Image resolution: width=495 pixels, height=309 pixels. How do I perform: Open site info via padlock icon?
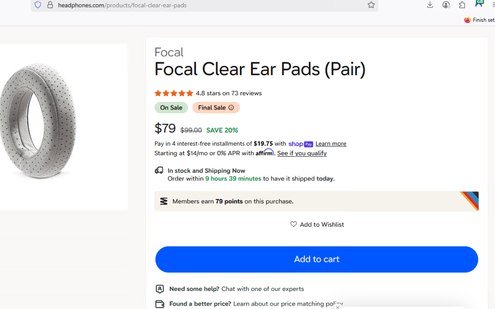point(50,5)
